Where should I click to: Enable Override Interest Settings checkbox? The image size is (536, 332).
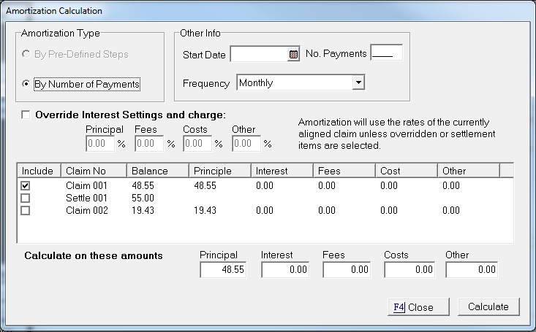[x=27, y=115]
